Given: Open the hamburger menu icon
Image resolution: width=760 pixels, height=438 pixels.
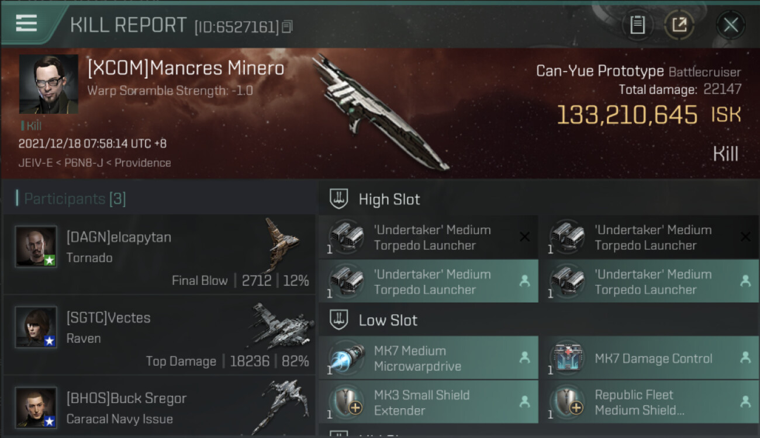Looking at the screenshot, I should tap(26, 23).
